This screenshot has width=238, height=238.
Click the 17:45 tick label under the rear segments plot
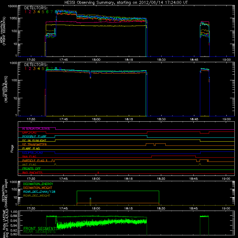(x=63, y=119)
